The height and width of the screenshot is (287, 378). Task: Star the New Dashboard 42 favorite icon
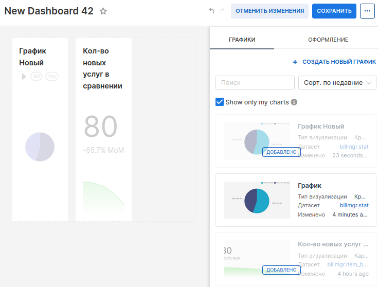pyautogui.click(x=103, y=11)
